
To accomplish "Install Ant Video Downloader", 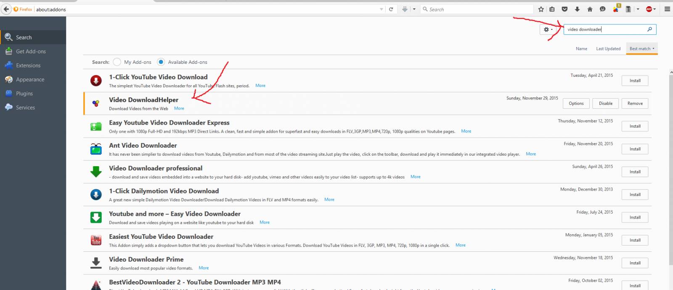I will [x=635, y=149].
